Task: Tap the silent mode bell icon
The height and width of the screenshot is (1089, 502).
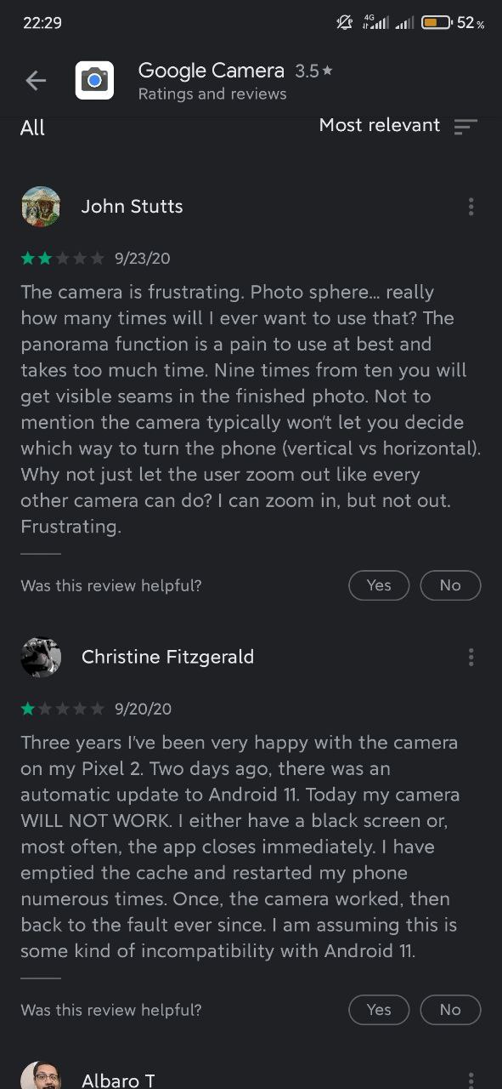Action: click(344, 23)
